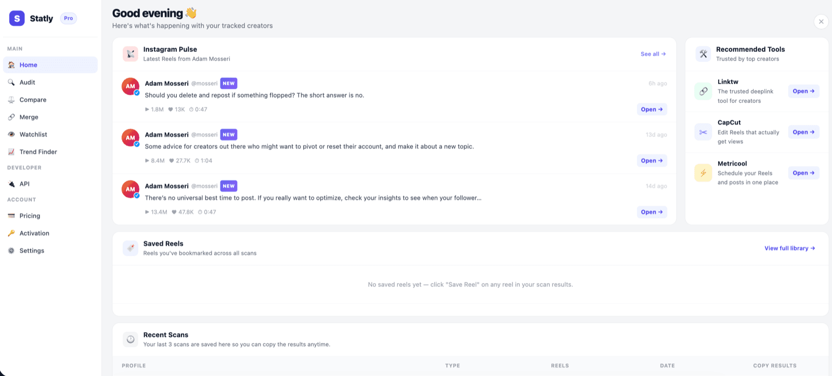Open the Linktw tool
This screenshot has width=832, height=376.
803,91
